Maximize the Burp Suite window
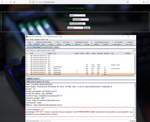The image size is (150, 122). 128,37
